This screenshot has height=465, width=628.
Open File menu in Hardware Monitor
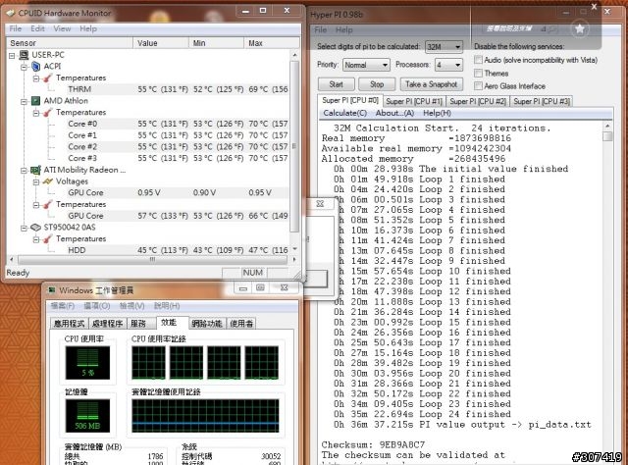point(16,28)
